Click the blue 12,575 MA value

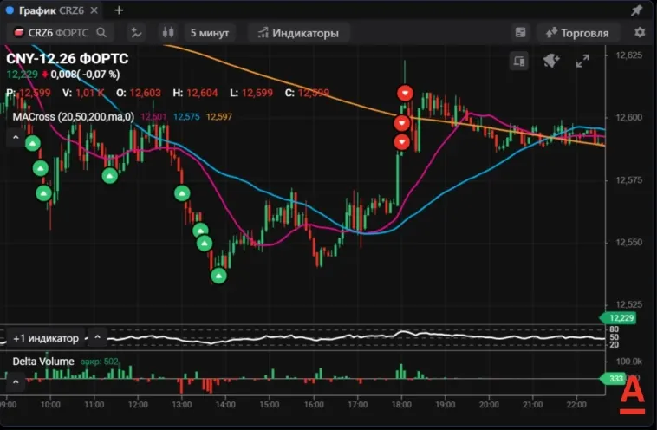click(186, 117)
